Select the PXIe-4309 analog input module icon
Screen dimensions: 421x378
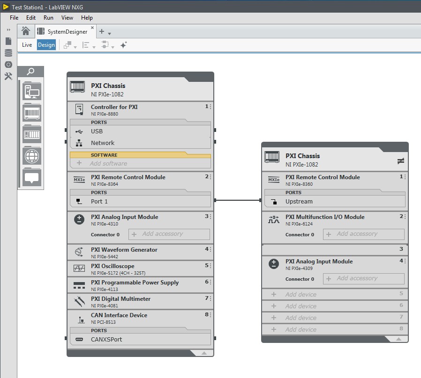(x=274, y=264)
